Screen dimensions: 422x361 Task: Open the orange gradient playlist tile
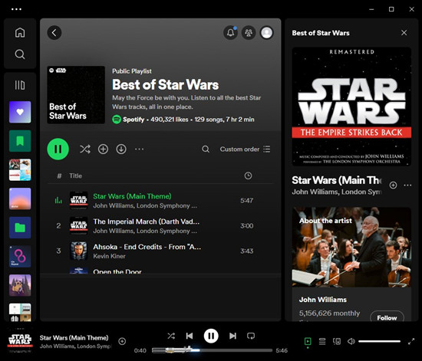[x=20, y=199]
